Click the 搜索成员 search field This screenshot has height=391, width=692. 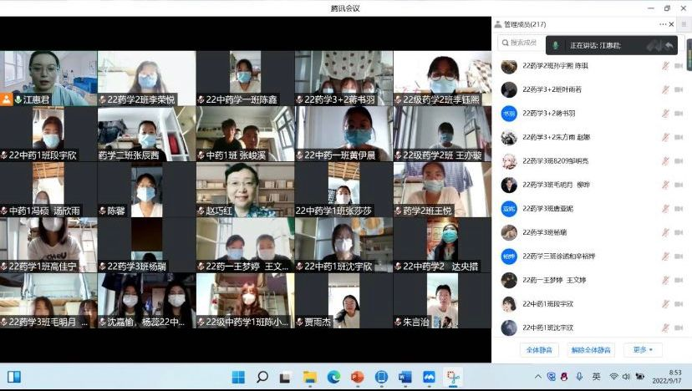click(524, 43)
